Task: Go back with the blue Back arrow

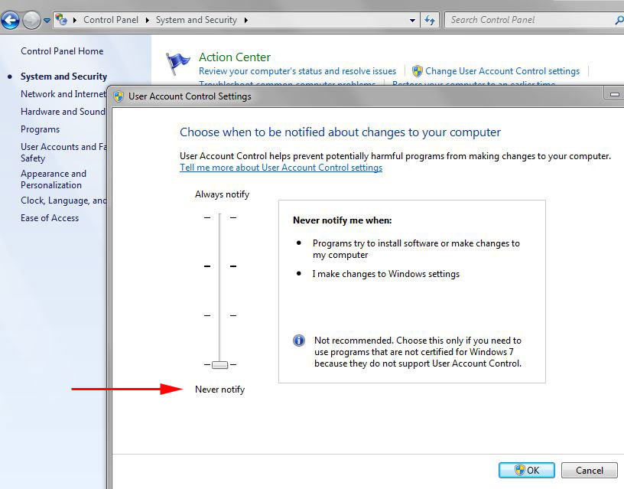Action: coord(10,20)
